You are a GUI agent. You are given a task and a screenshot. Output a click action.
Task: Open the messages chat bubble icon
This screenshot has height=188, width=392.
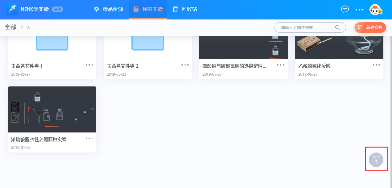[345, 9]
